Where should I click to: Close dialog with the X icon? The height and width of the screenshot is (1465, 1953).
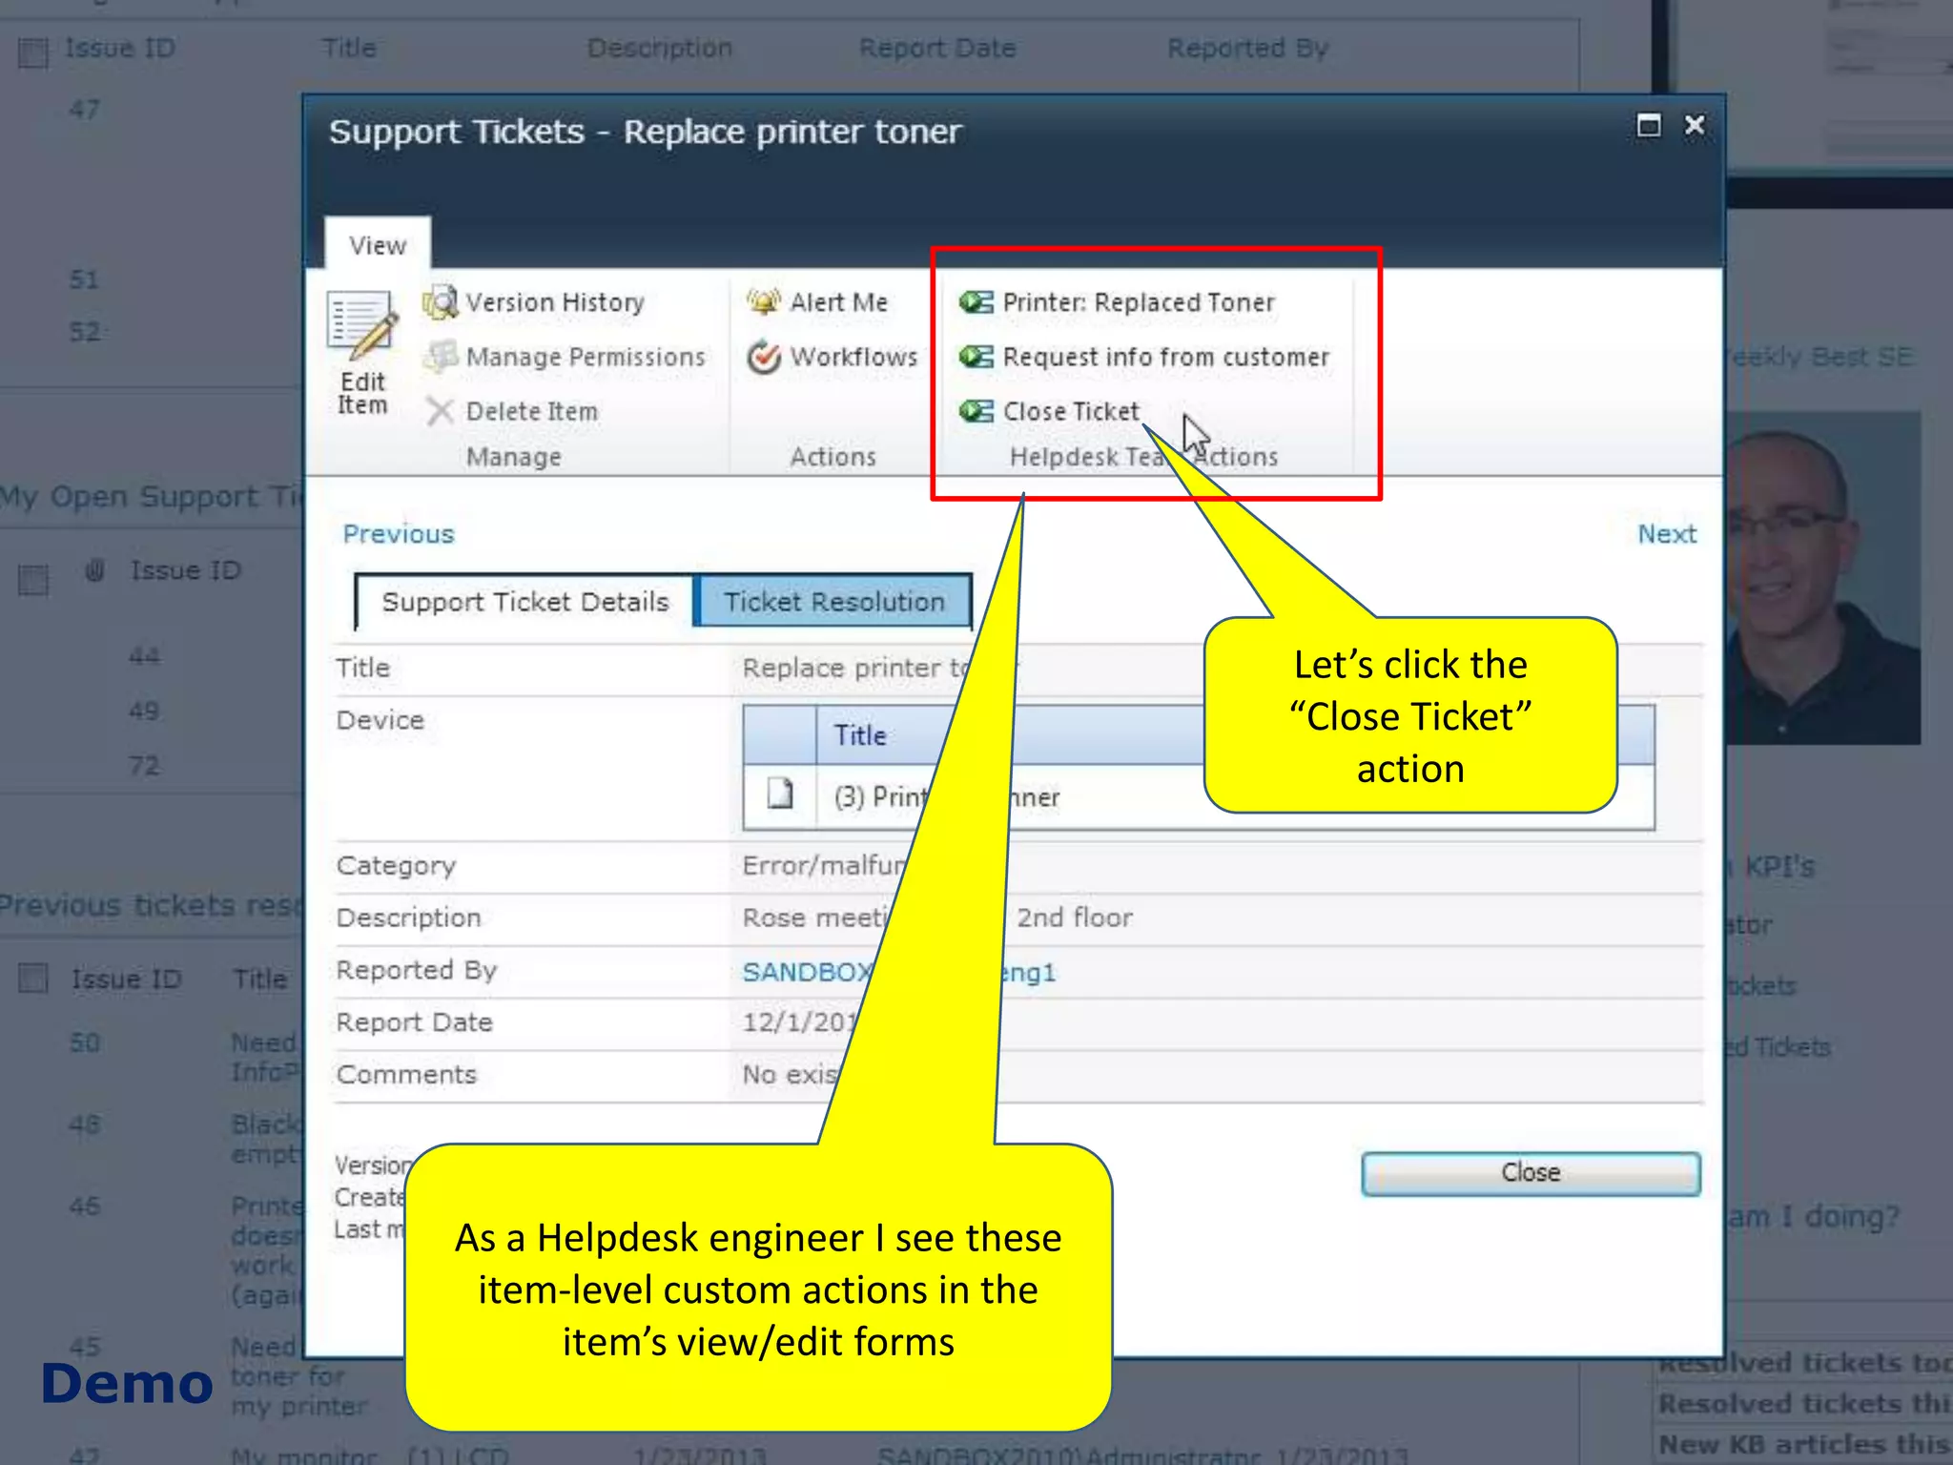click(x=1695, y=125)
